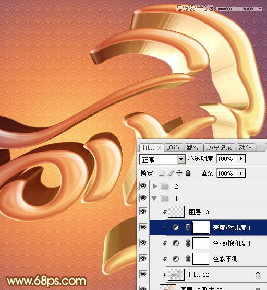
Task: Select group name 1
Action: (x=176, y=199)
